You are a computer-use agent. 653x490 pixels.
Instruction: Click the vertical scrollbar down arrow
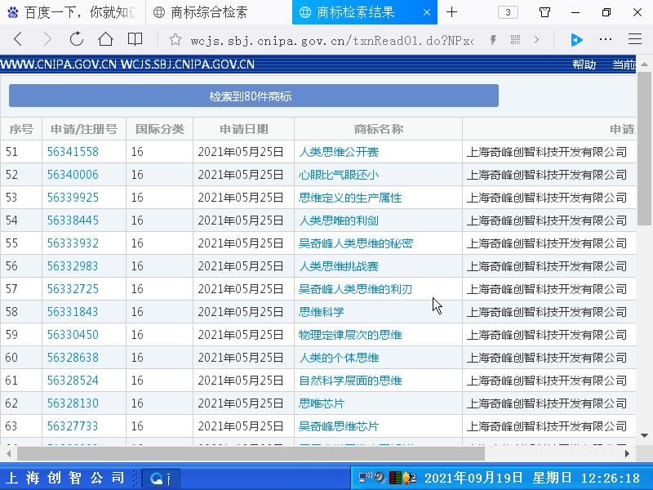(644, 435)
